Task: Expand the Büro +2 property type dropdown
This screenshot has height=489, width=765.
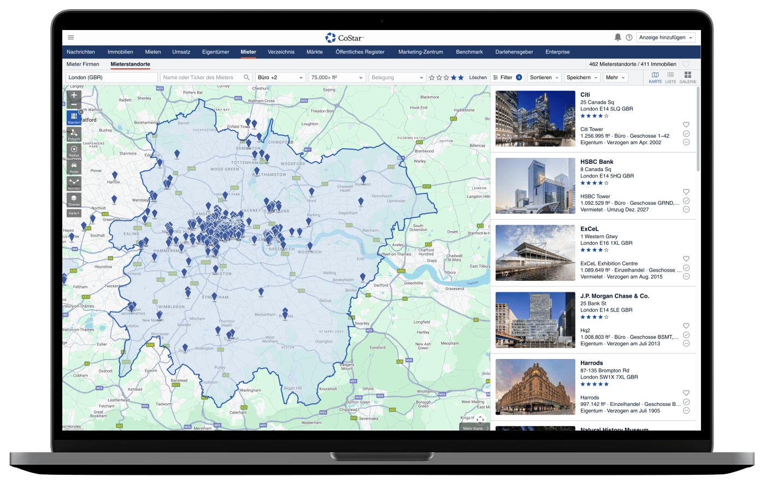Action: coord(280,78)
